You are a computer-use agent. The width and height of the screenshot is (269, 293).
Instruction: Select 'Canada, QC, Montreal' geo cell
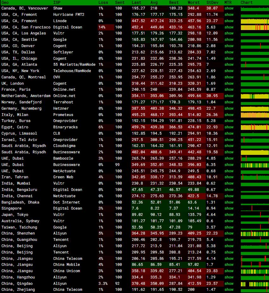(x=23, y=77)
